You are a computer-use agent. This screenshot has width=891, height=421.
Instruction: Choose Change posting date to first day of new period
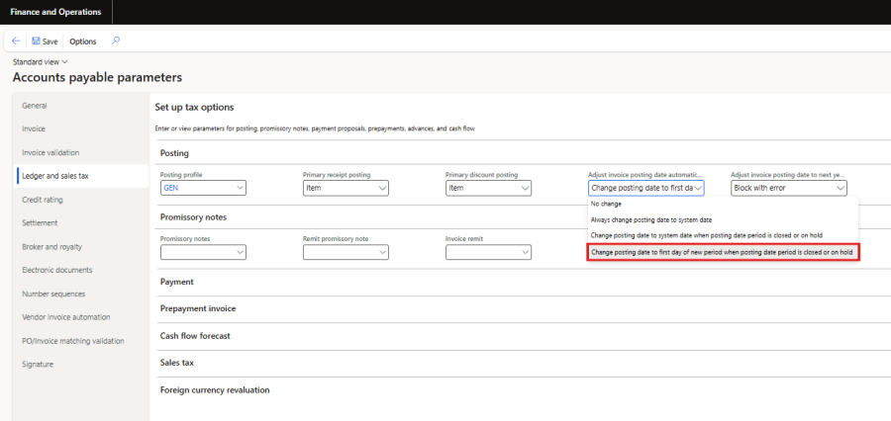722,252
